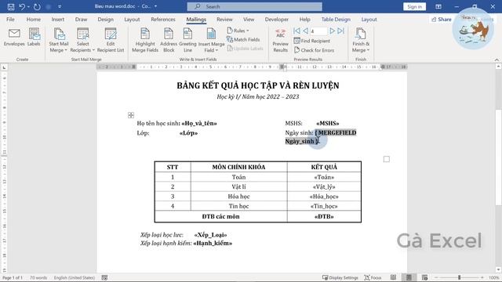Switch to Read Mode view

click(x=393, y=277)
